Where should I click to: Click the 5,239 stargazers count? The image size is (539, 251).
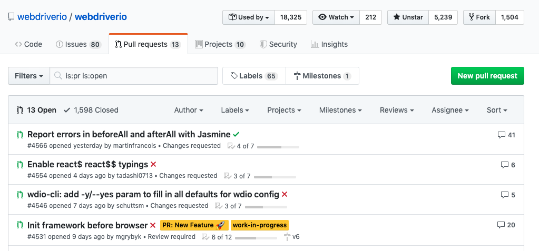[x=443, y=17]
